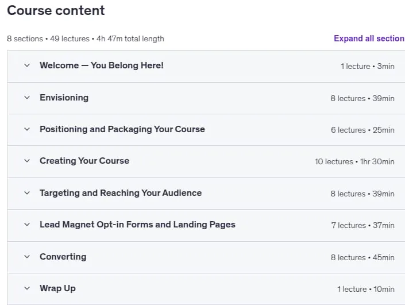Click the 8 lectures • 45min label
405x305 pixels.
(362, 257)
